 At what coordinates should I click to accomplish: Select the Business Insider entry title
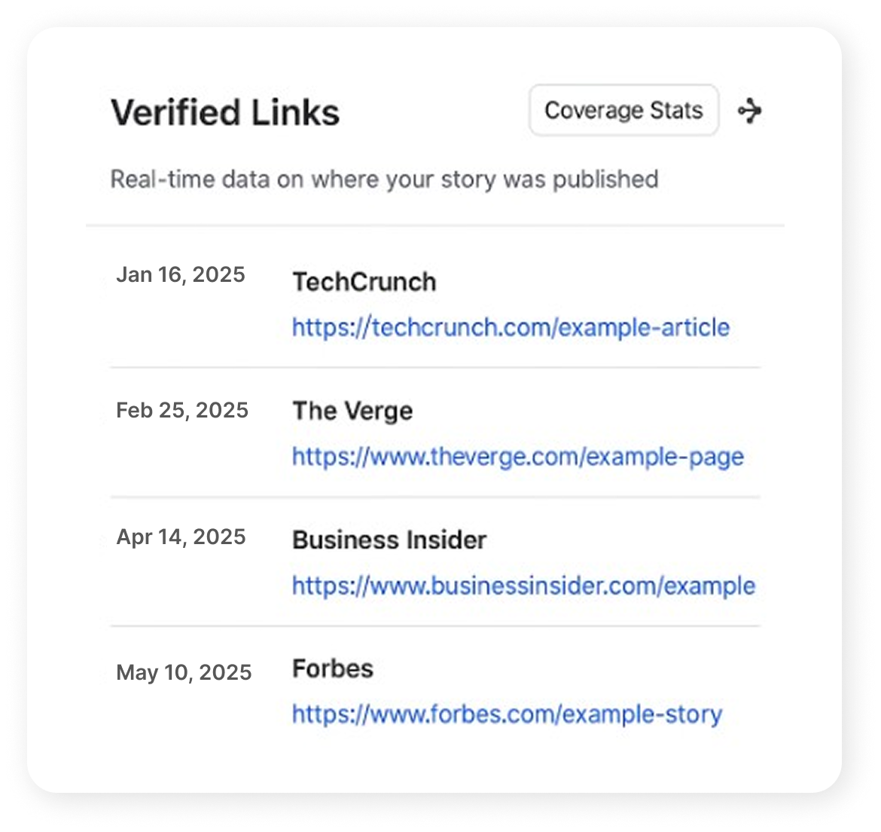(389, 540)
